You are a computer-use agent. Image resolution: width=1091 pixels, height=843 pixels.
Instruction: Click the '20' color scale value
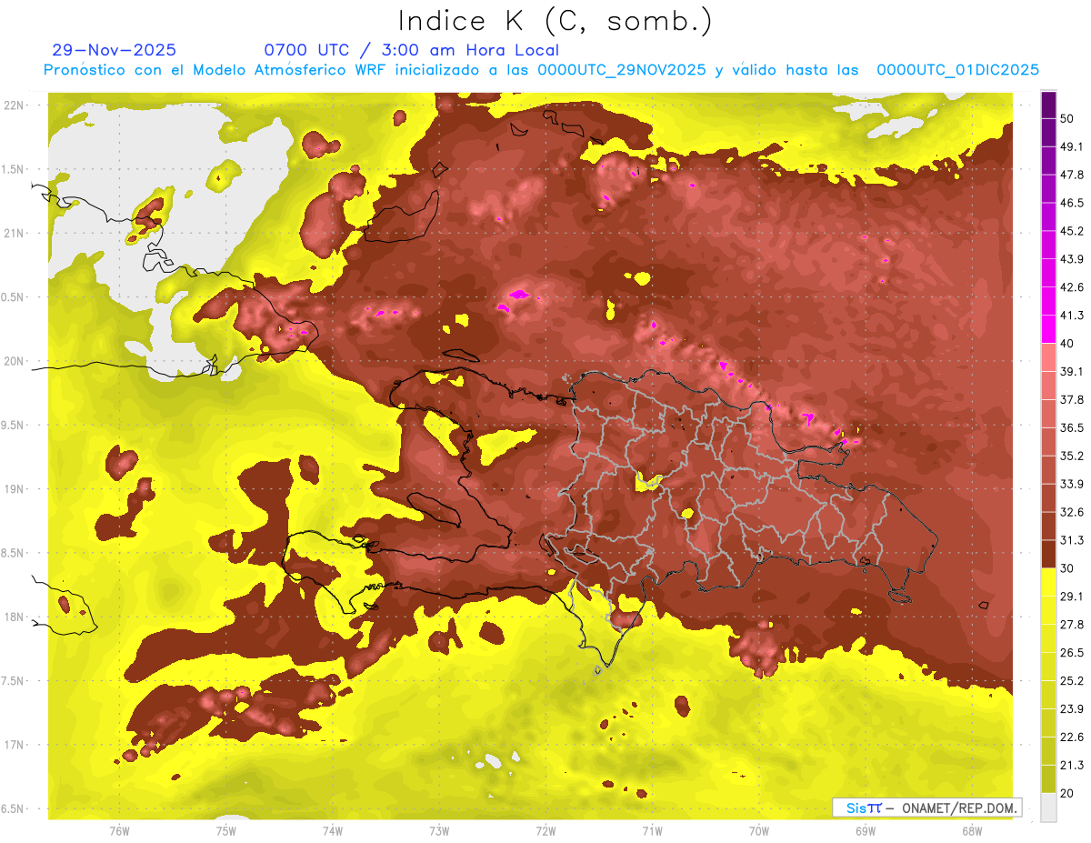1068,793
